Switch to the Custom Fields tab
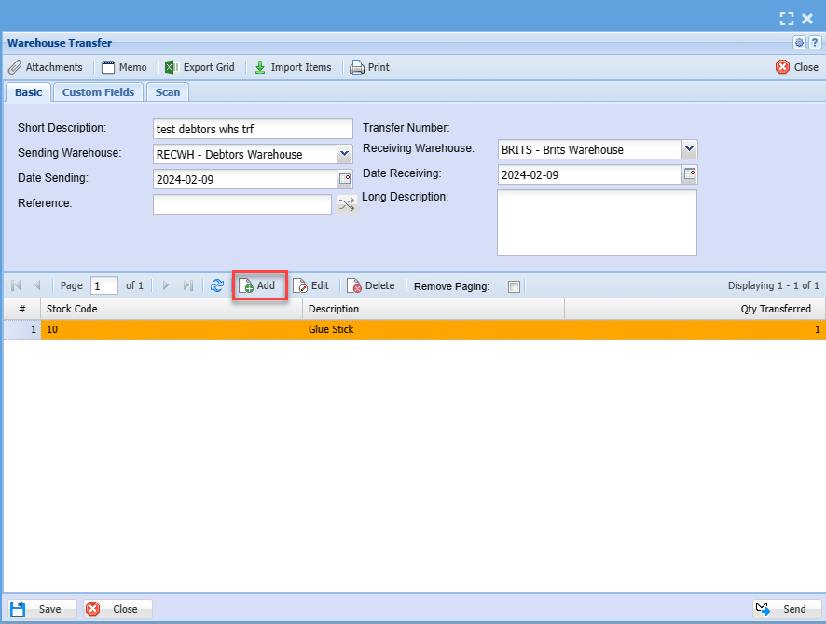The width and height of the screenshot is (826, 624). 98,92
